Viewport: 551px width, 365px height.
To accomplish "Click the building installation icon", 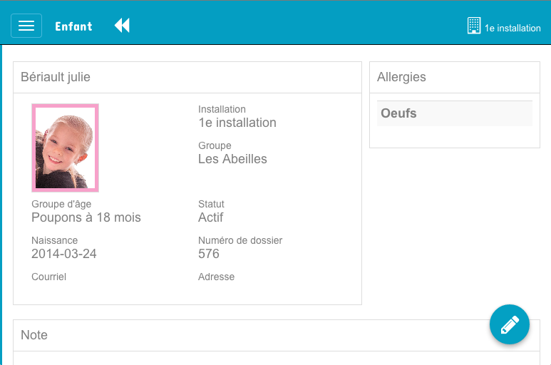I will tap(474, 26).
